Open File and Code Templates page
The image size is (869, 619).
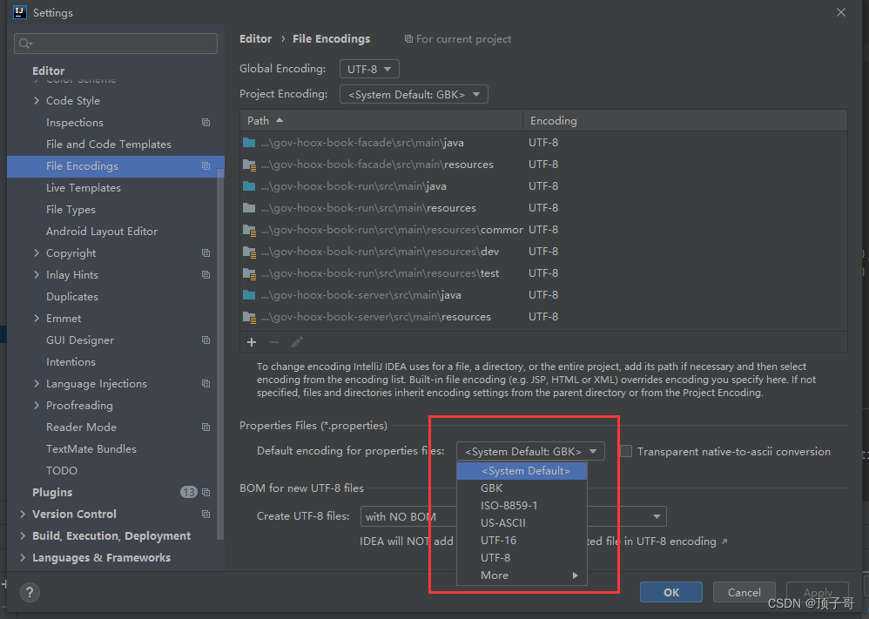click(x=109, y=144)
